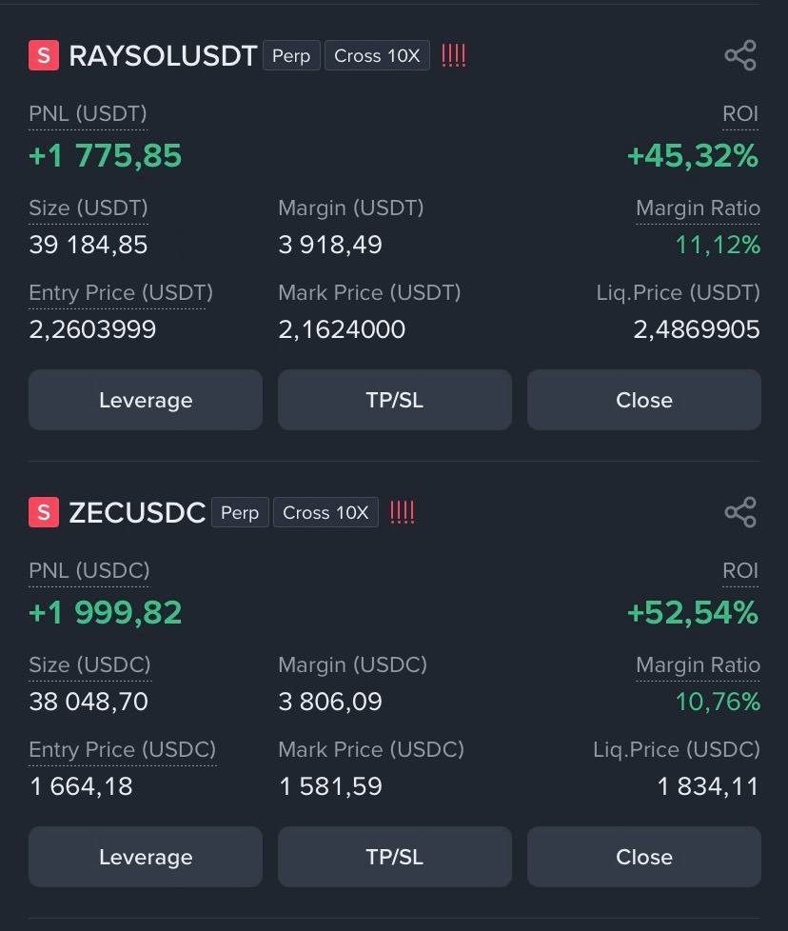This screenshot has height=931, width=788.
Task: Share the RAYSOLUSDT position
Action: pos(740,56)
